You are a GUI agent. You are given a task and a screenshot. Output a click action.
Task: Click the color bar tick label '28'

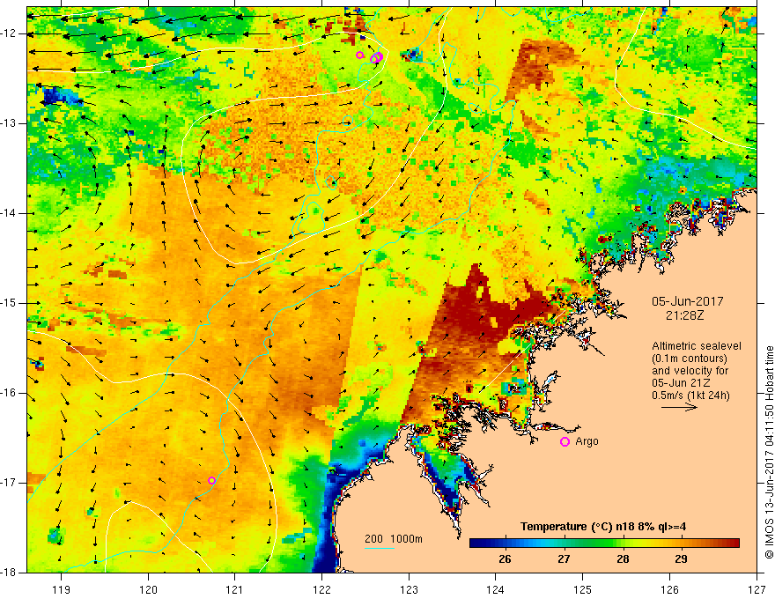pyautogui.click(x=623, y=559)
